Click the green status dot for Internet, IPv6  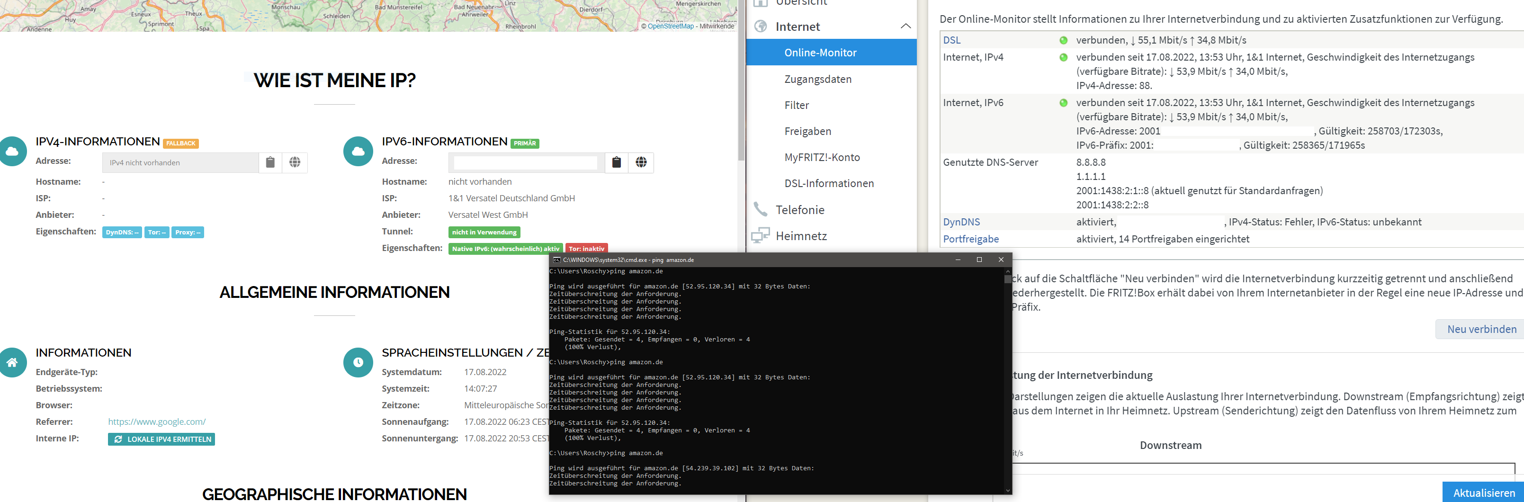pos(1063,103)
